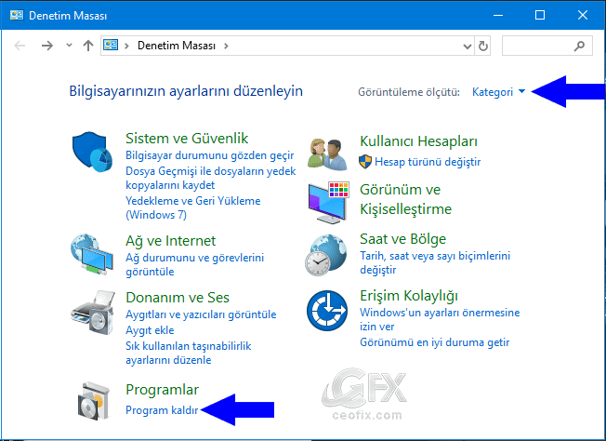The width and height of the screenshot is (606, 441).
Task: Open Bilgisayar durumunu gözden geçir link
Action: 209,156
